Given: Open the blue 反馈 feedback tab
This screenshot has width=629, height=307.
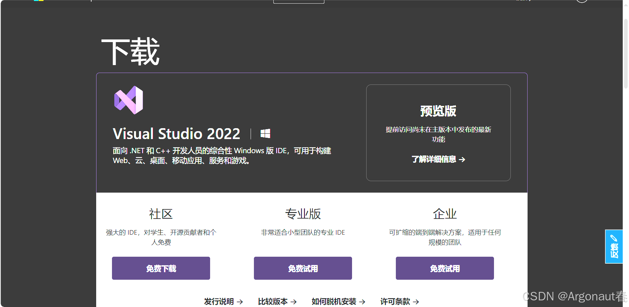Looking at the screenshot, I should 614,247.
